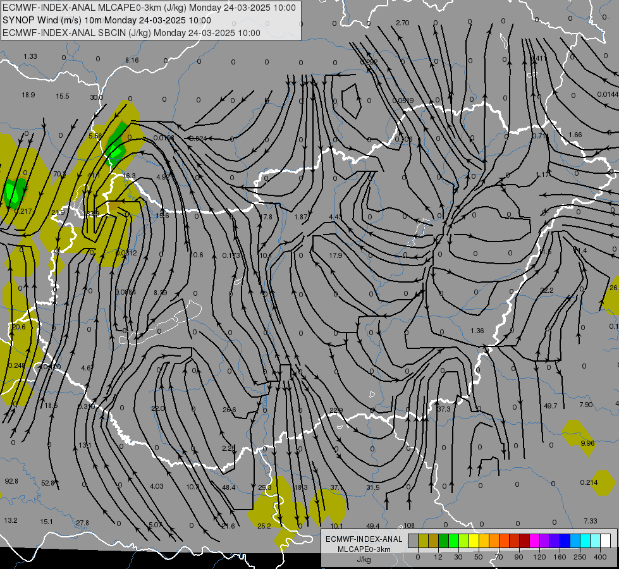Click the dark red legend swatch
This screenshot has width=619, height=569.
525,541
